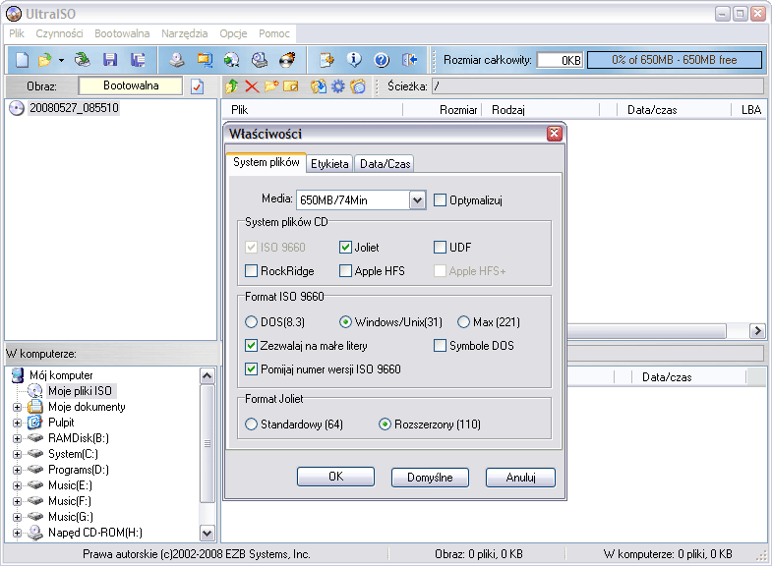Click the red X delete icon
772x566 pixels.
[252, 86]
